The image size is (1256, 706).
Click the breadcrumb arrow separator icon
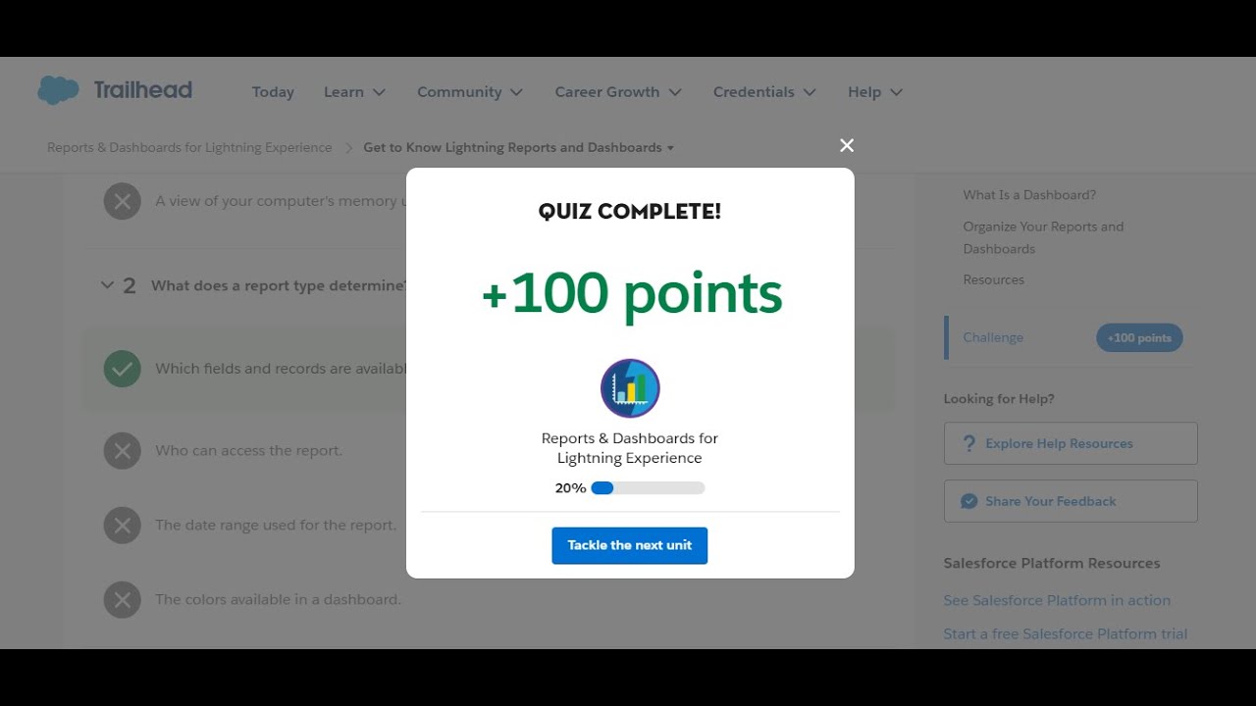[x=348, y=148]
